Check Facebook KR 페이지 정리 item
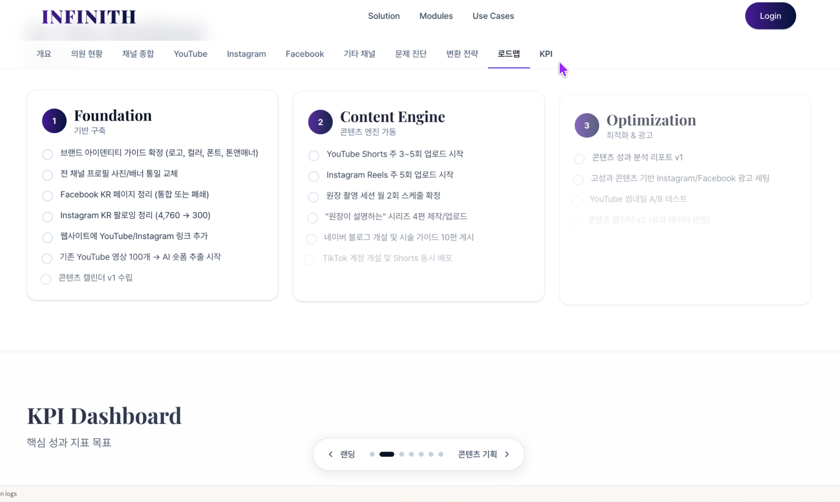The width and height of the screenshot is (840, 502). [47, 196]
